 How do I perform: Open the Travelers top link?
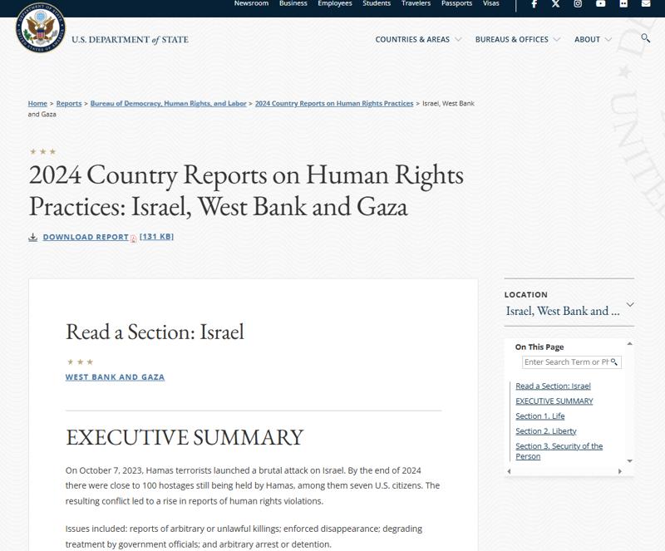click(416, 3)
